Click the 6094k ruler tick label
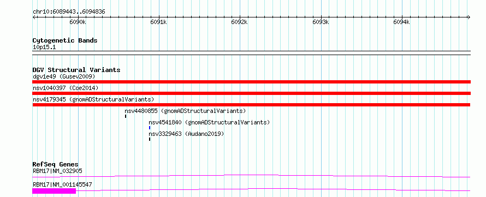Viewport: 486px width, 197px height. point(402,22)
